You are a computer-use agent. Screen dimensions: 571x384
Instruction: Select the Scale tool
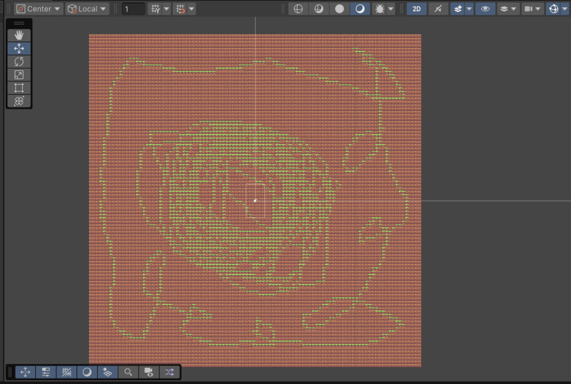point(19,75)
